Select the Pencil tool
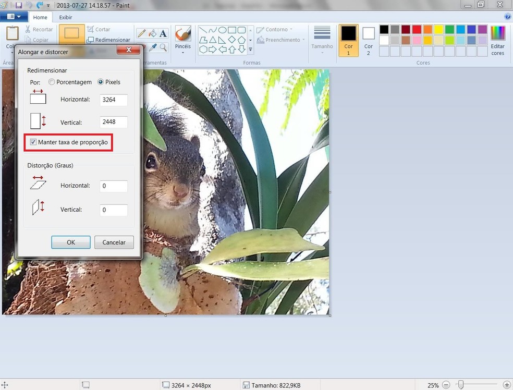 [x=142, y=33]
